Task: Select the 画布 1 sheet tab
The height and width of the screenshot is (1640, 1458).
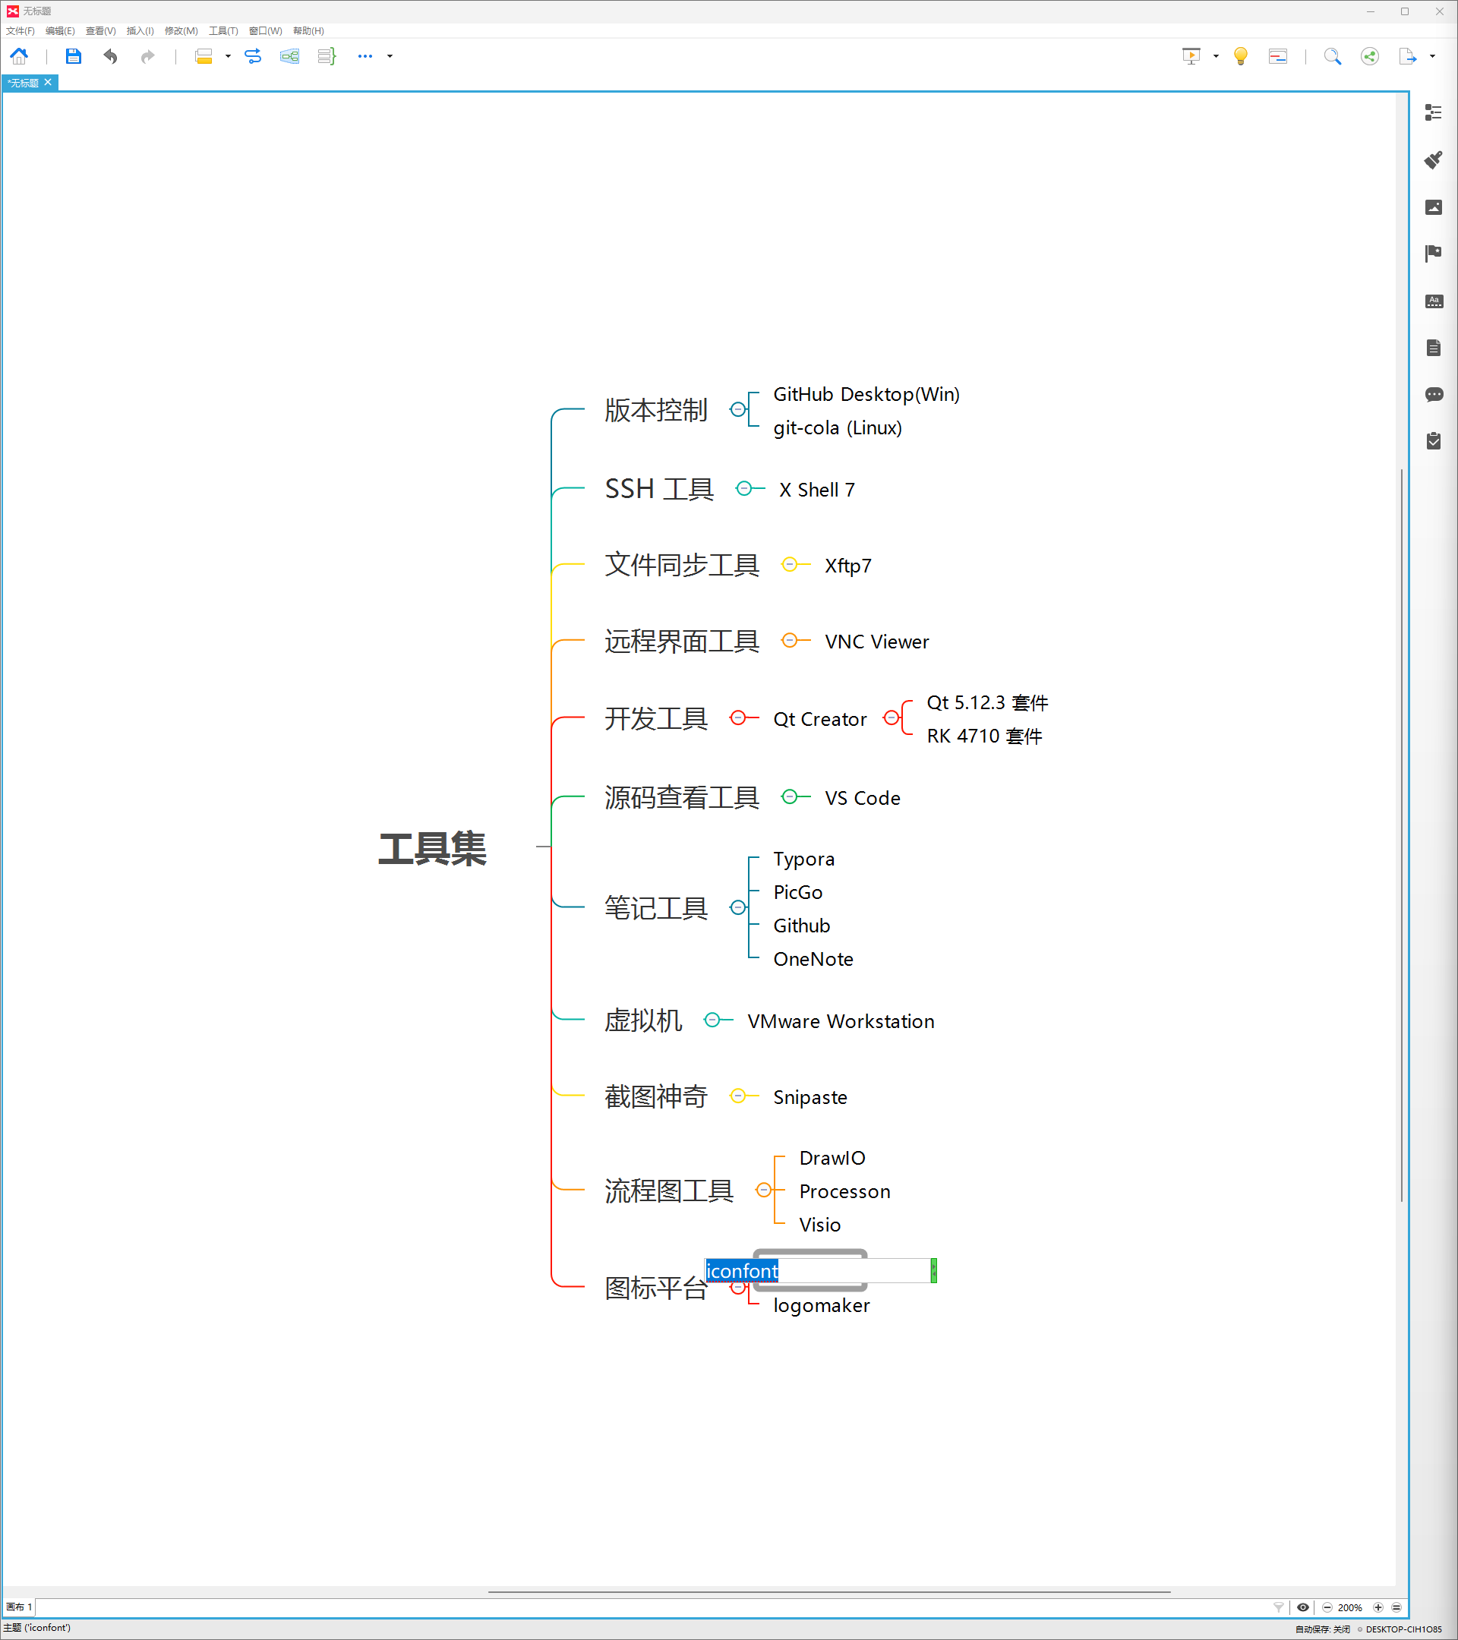Action: point(18,1607)
